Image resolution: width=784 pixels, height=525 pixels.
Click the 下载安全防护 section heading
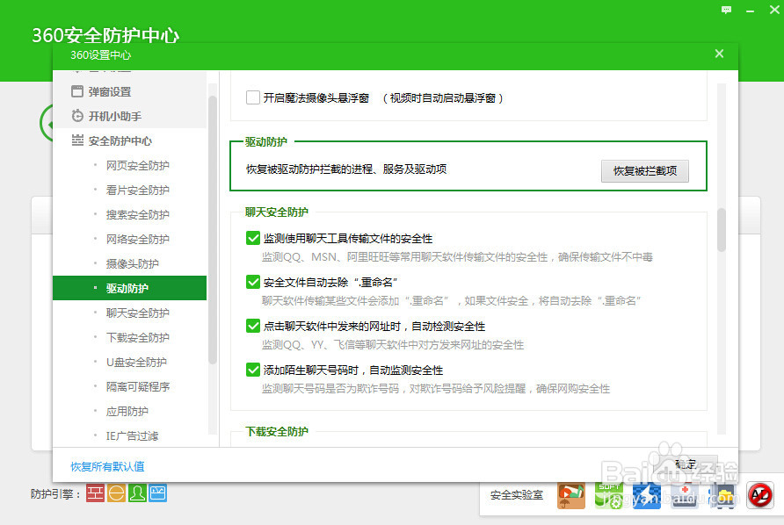pyautogui.click(x=277, y=431)
